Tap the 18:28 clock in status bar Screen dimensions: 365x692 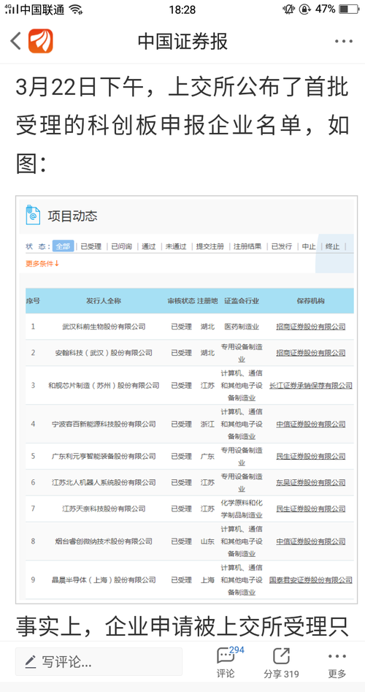point(182,9)
